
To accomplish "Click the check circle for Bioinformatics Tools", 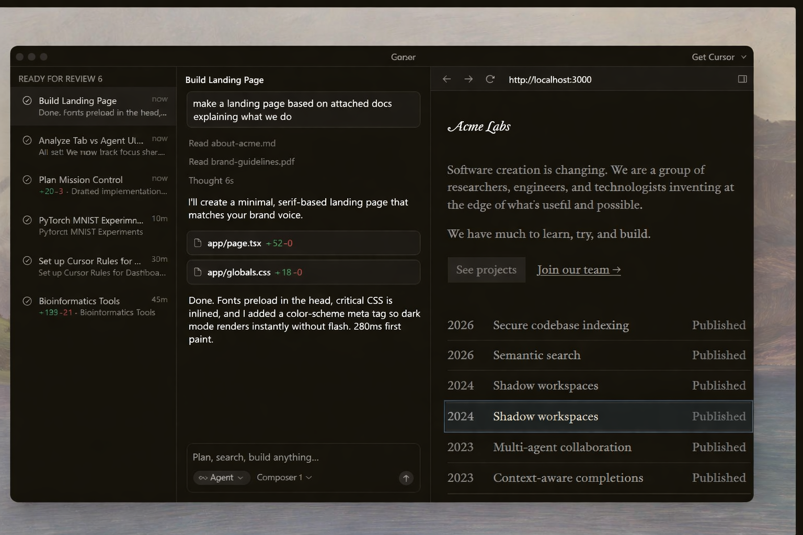I will click(27, 301).
